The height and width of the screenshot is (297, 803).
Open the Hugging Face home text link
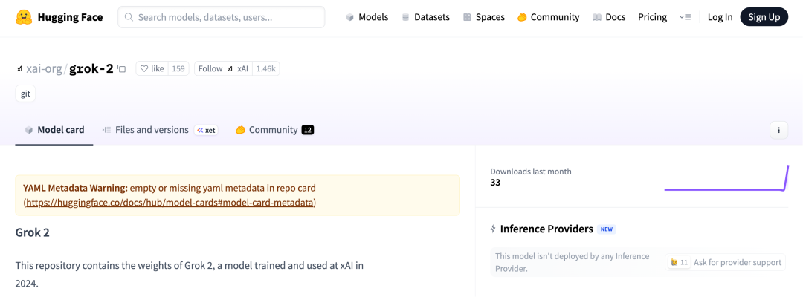coord(70,17)
